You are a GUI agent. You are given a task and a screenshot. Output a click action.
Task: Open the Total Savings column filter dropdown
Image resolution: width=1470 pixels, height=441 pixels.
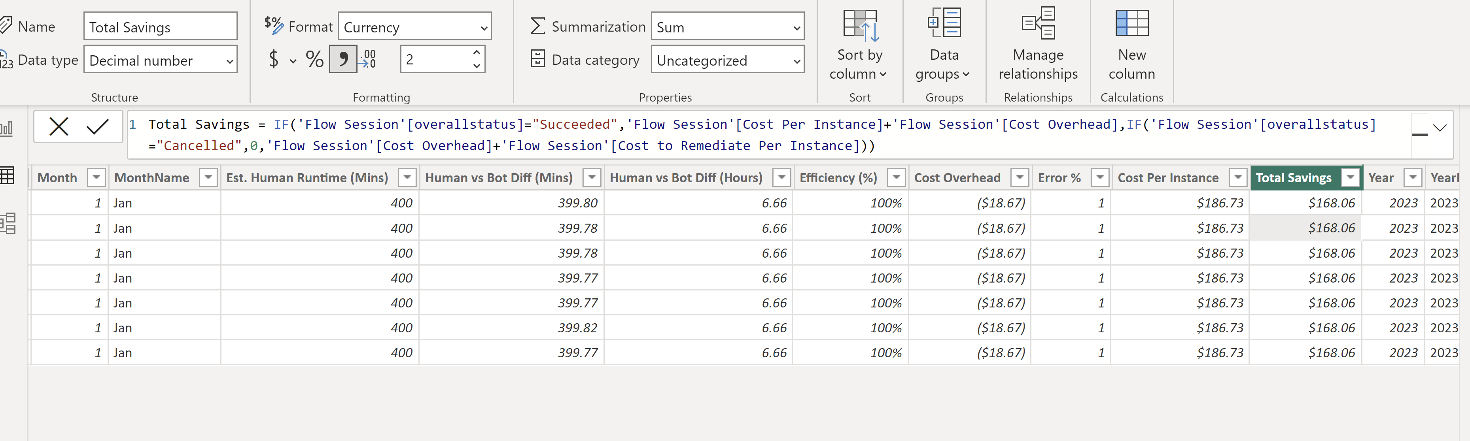coord(1350,177)
